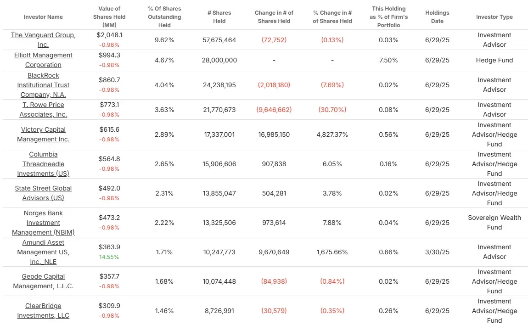The width and height of the screenshot is (528, 325).
Task: Open Norges Bank Investment Management link
Action: click(43, 223)
